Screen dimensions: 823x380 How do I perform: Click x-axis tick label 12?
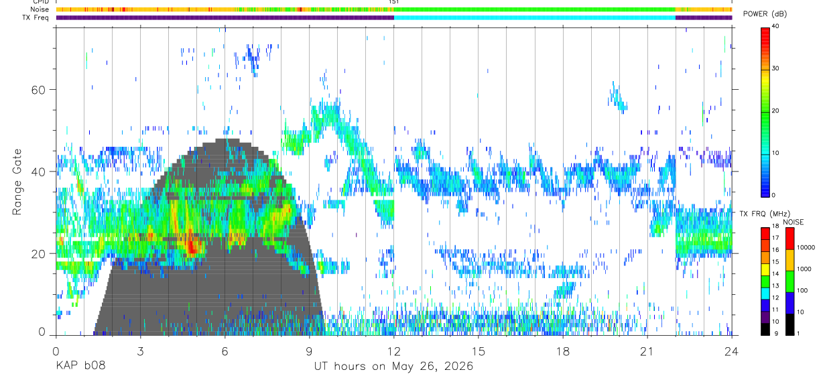393,351
